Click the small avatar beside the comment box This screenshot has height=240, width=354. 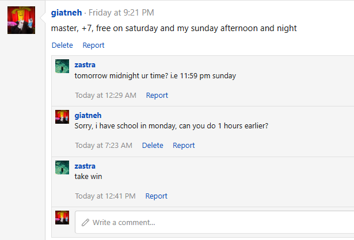click(x=62, y=218)
